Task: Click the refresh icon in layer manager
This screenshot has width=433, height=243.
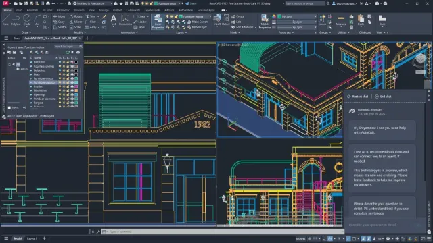Action: [68, 52]
